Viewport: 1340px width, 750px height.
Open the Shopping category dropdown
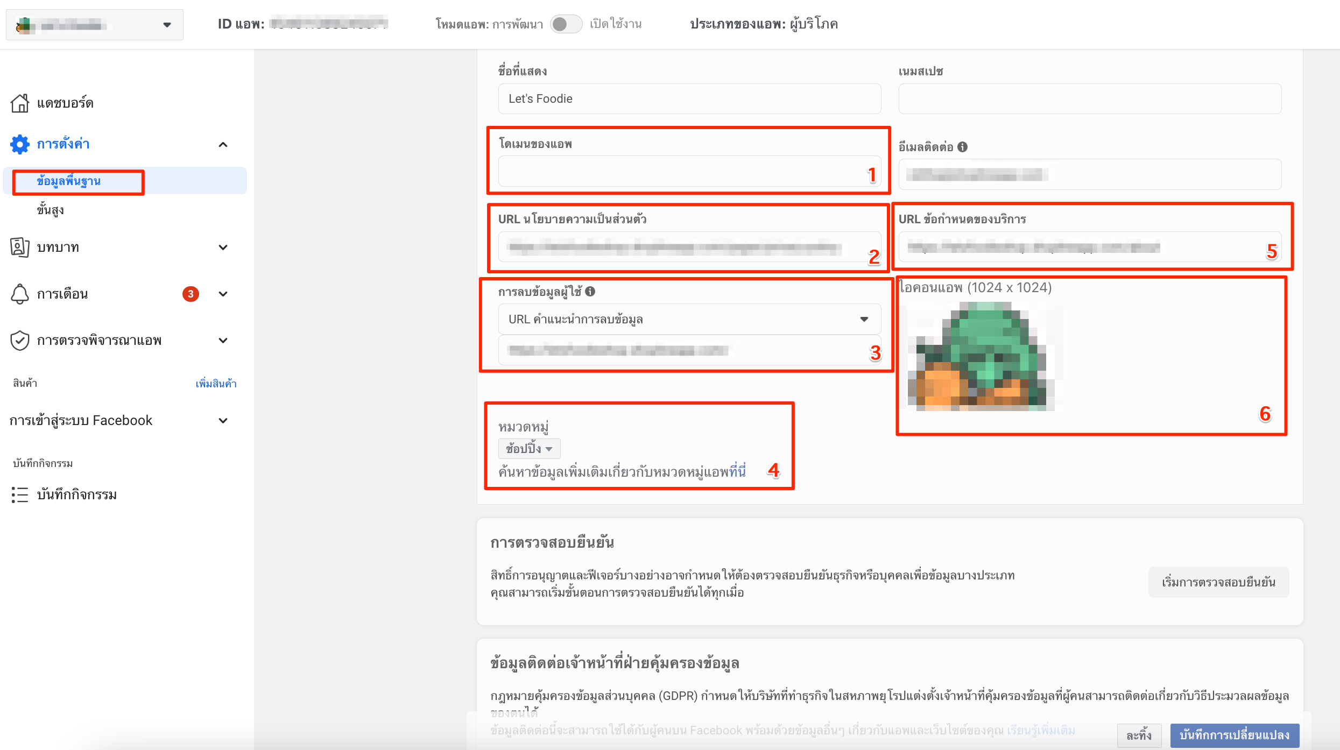pyautogui.click(x=529, y=448)
